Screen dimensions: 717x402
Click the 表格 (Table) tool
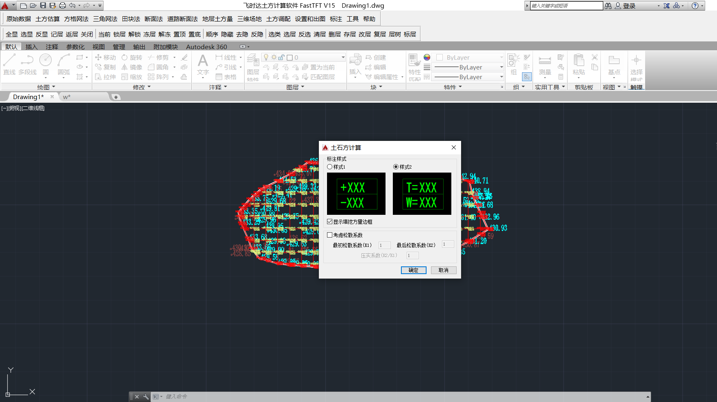226,77
